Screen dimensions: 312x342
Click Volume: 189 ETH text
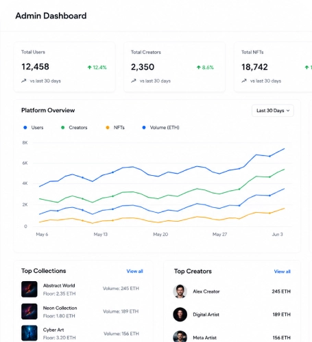(x=121, y=311)
